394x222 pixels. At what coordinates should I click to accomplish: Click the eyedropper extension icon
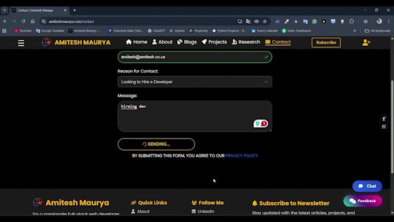tap(287, 21)
